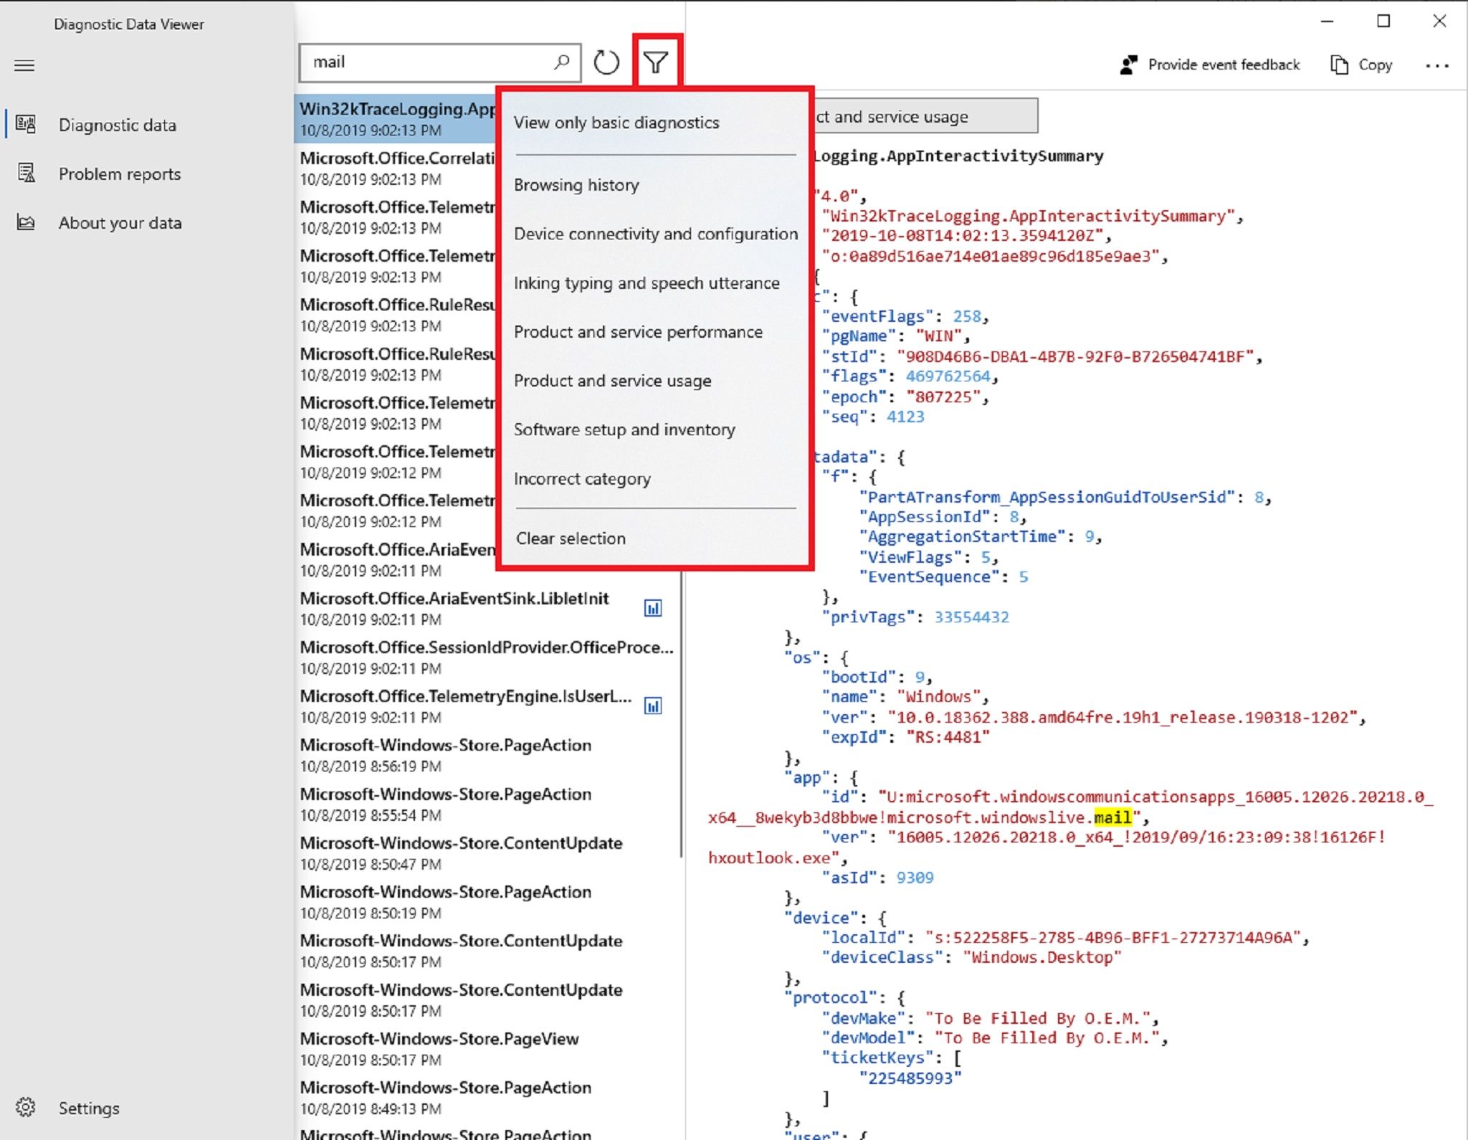Open the more options ellipsis menu
Screen dimensions: 1468x1140
click(x=1436, y=66)
